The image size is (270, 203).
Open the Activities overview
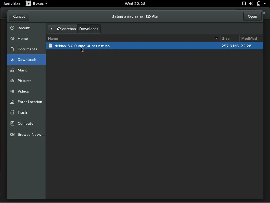(12, 4)
